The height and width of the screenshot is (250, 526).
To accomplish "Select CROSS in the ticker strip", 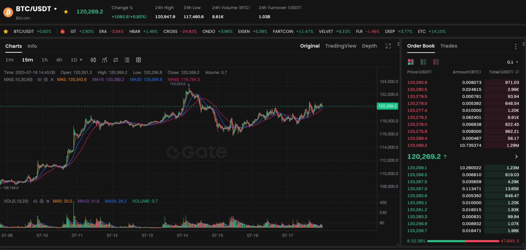I will 170,31.
